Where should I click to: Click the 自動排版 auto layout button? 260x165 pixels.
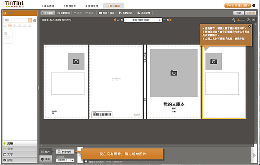point(64,13)
